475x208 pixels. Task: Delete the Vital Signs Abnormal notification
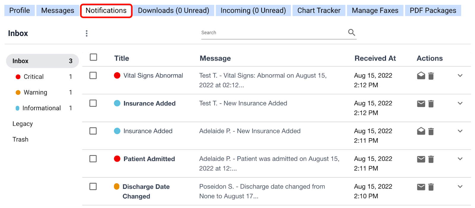(431, 76)
